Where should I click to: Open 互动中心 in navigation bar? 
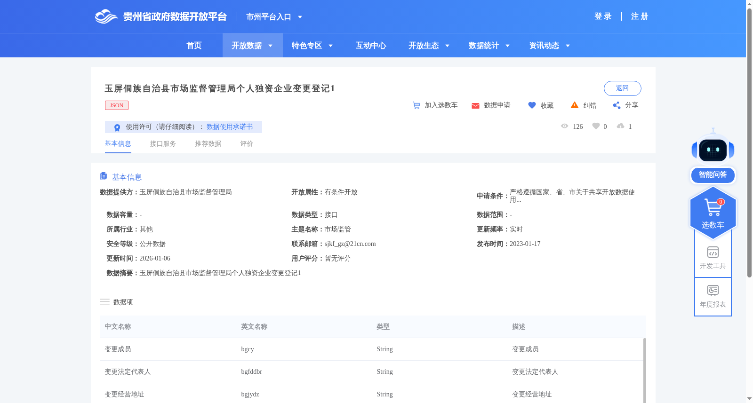coord(371,46)
